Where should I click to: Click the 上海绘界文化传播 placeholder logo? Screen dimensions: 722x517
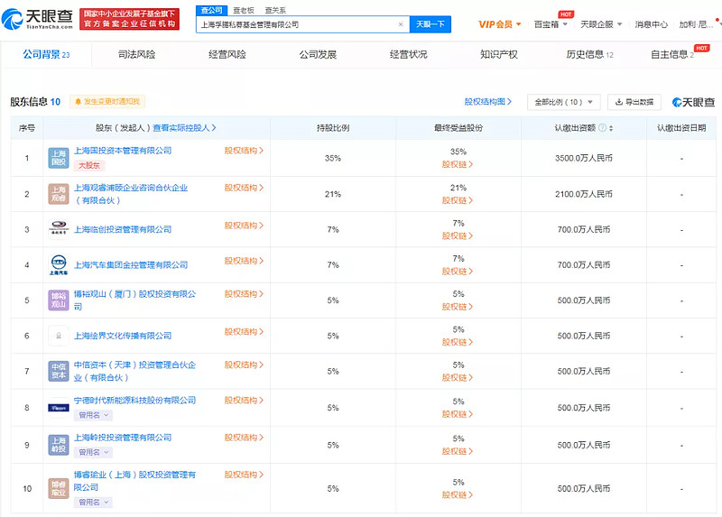point(59,336)
